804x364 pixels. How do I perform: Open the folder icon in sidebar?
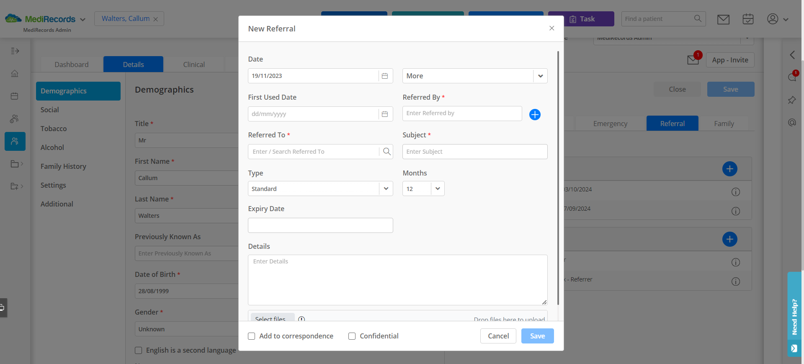15,164
